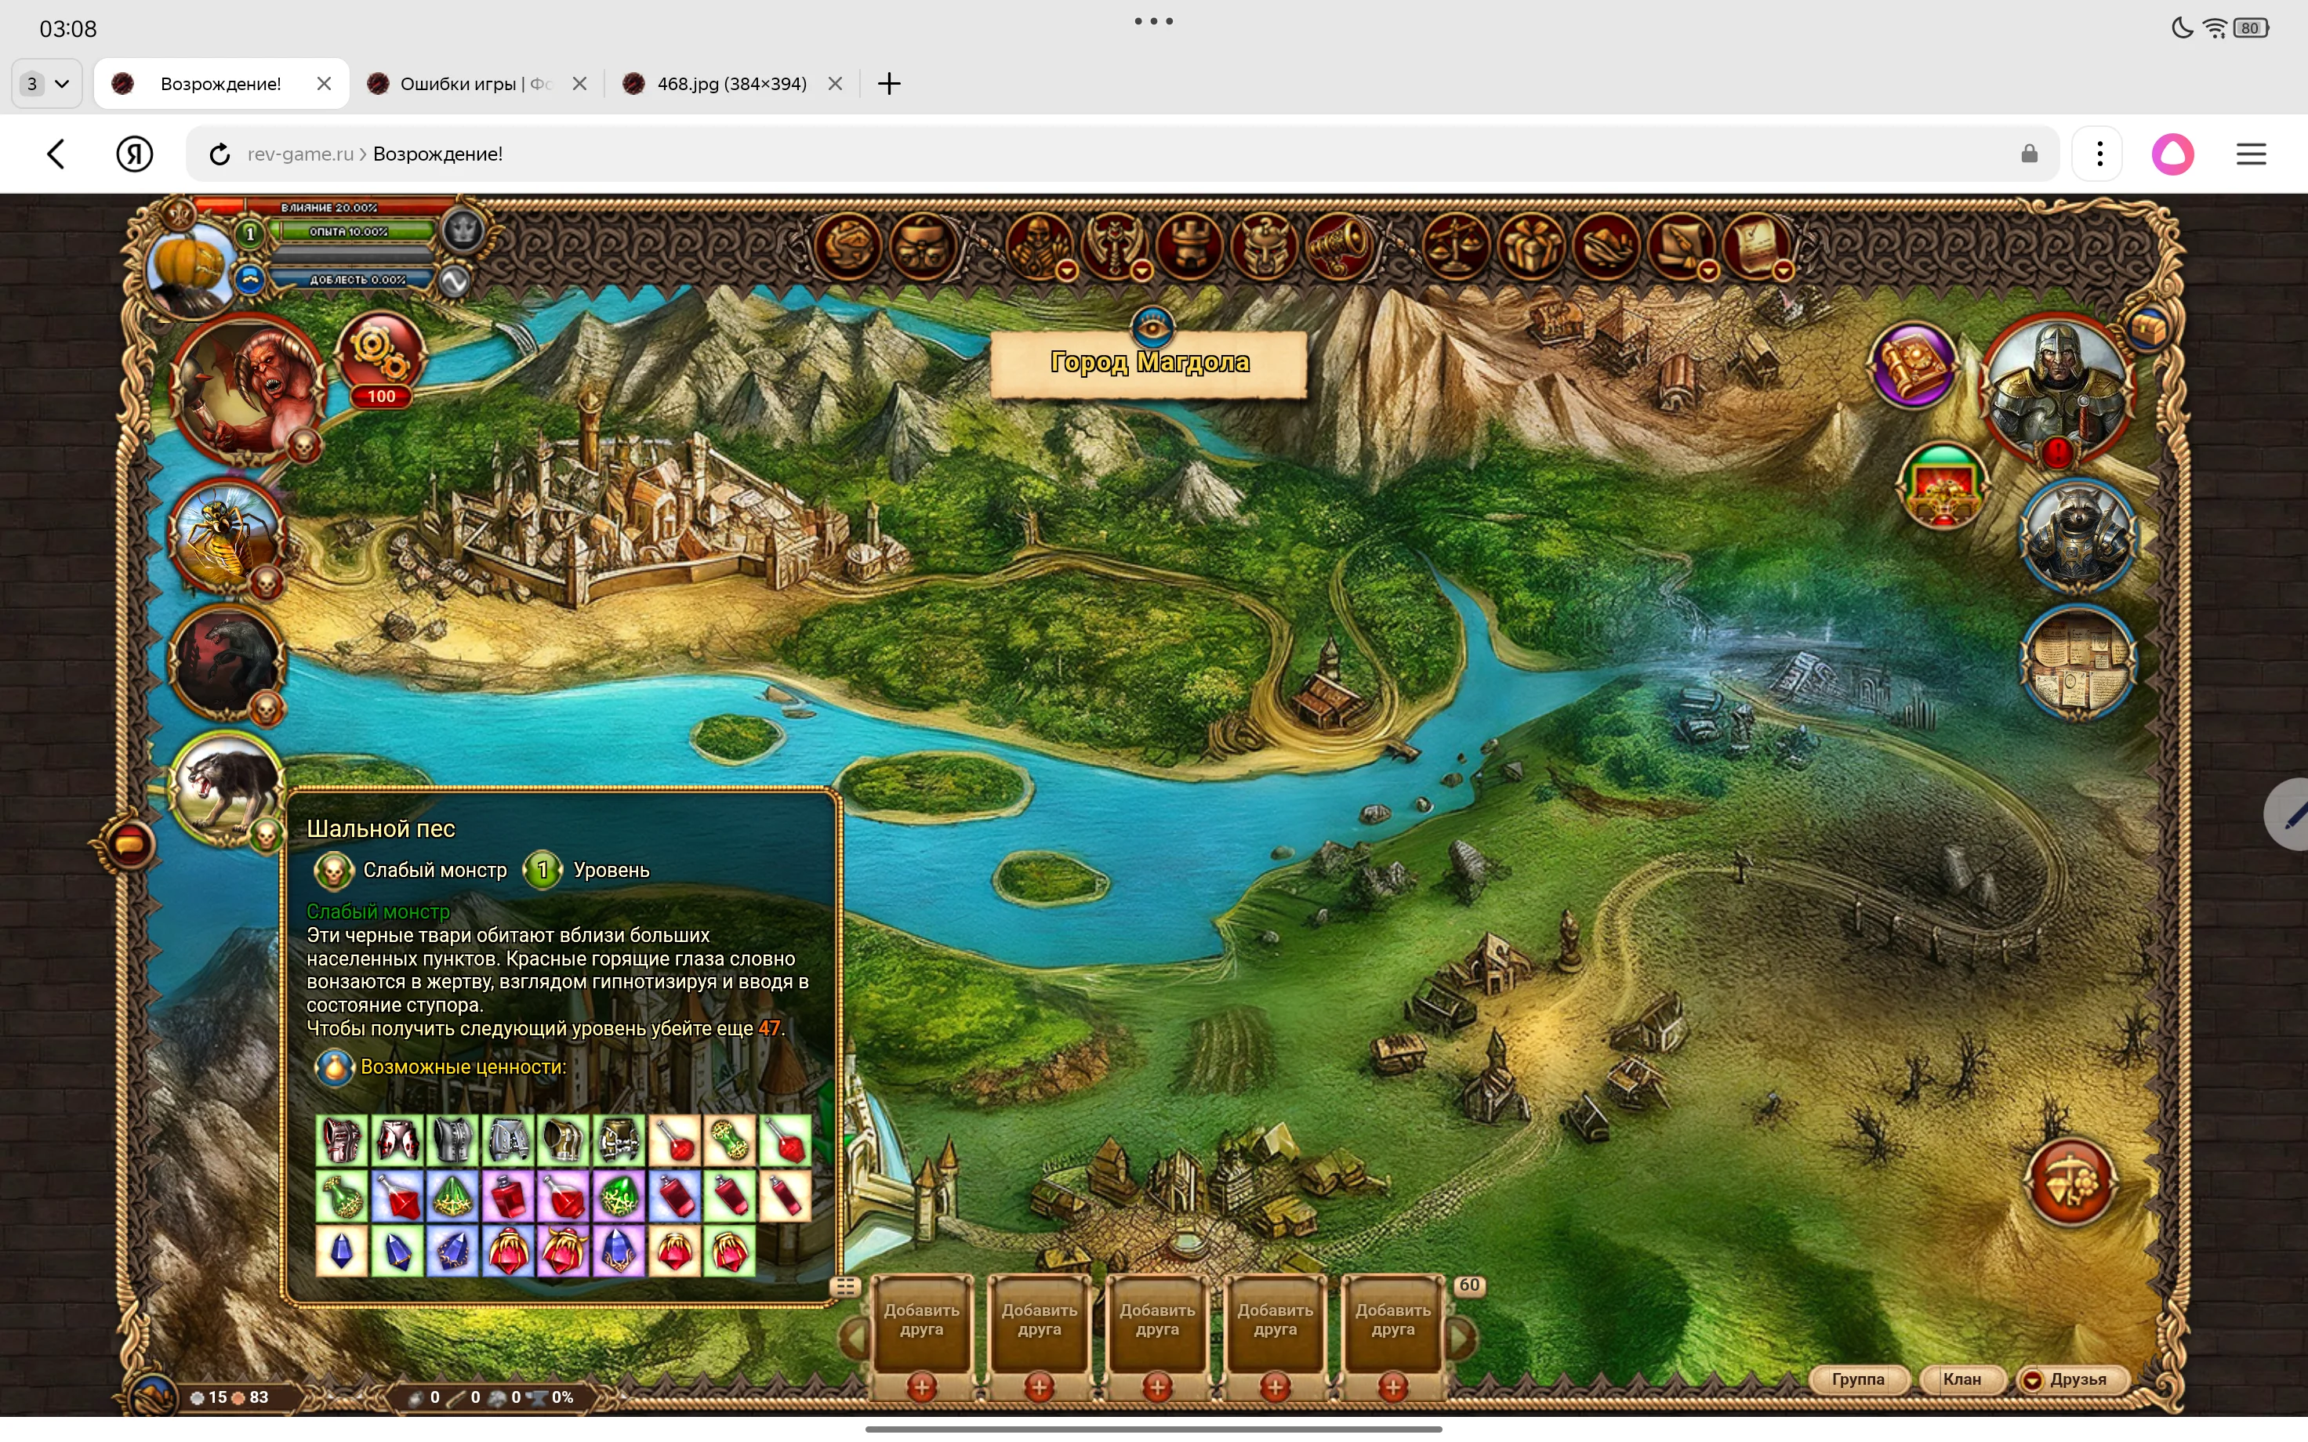Screen dimensions: 2308x1442
Task: Open the parchment notes board icon
Action: 2078,662
